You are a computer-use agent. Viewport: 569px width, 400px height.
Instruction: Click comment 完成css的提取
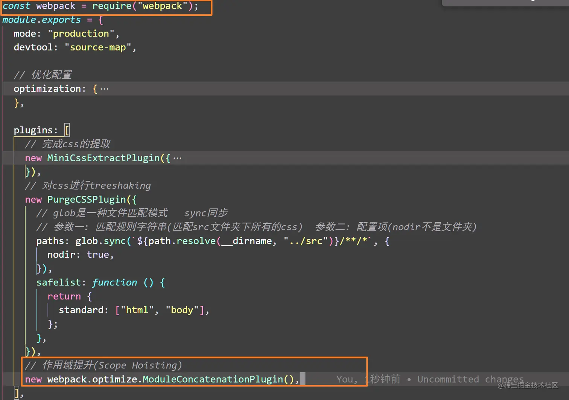pos(68,144)
